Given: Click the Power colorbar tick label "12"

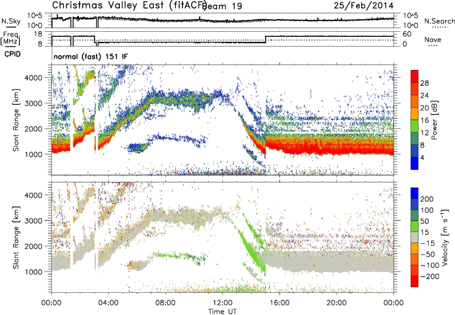Looking at the screenshot, I should (424, 132).
